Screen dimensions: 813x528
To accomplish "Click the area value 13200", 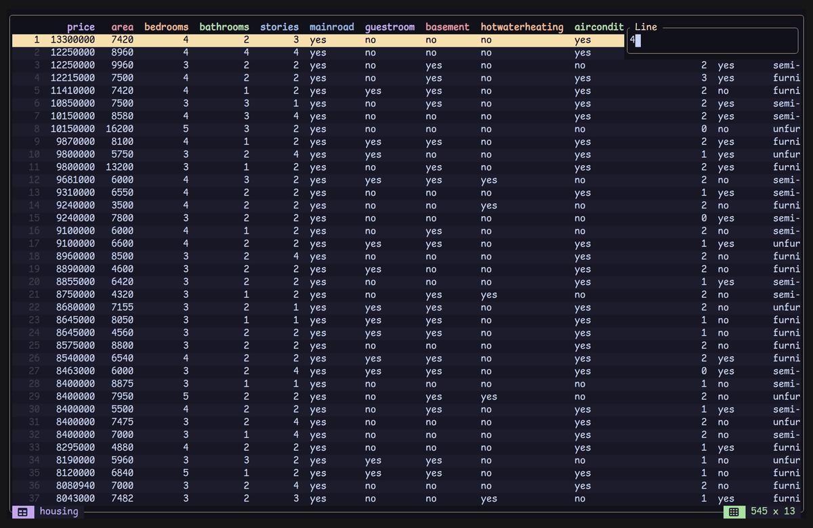I will tap(120, 168).
